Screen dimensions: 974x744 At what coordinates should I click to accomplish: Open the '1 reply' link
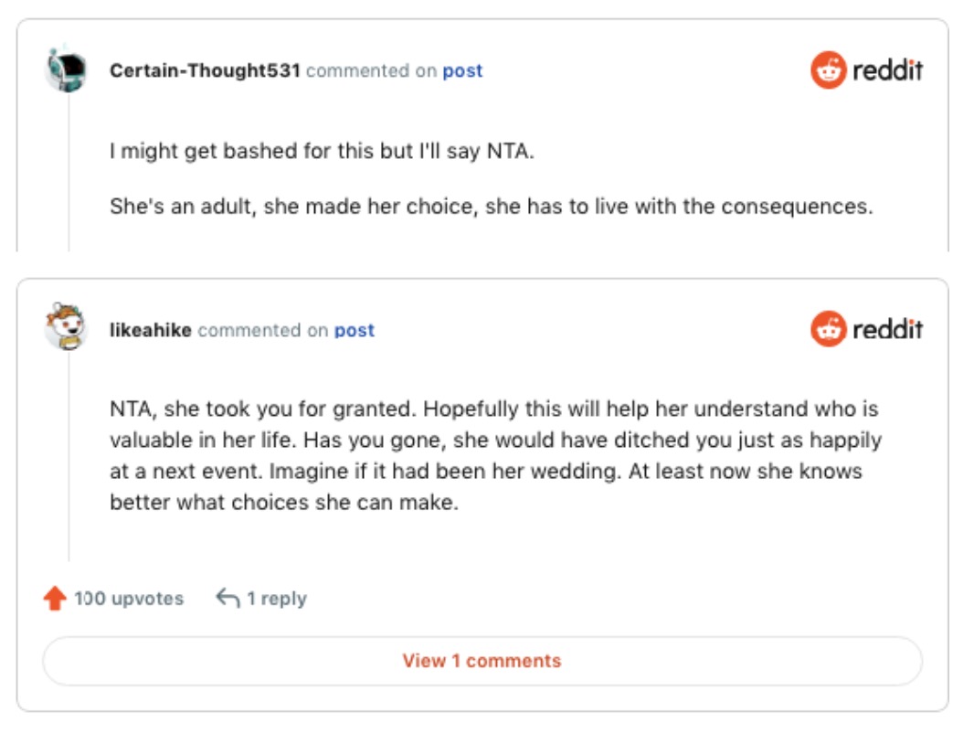[x=276, y=599]
